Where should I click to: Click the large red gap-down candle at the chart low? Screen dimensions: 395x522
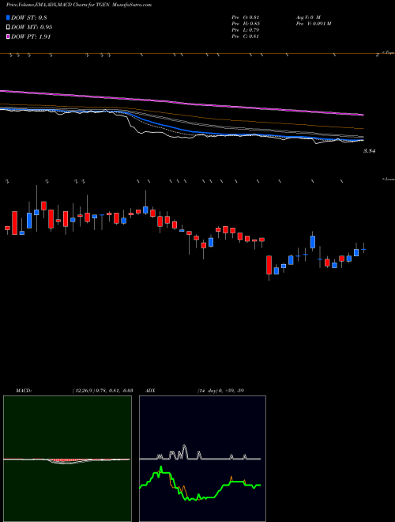[x=269, y=265]
